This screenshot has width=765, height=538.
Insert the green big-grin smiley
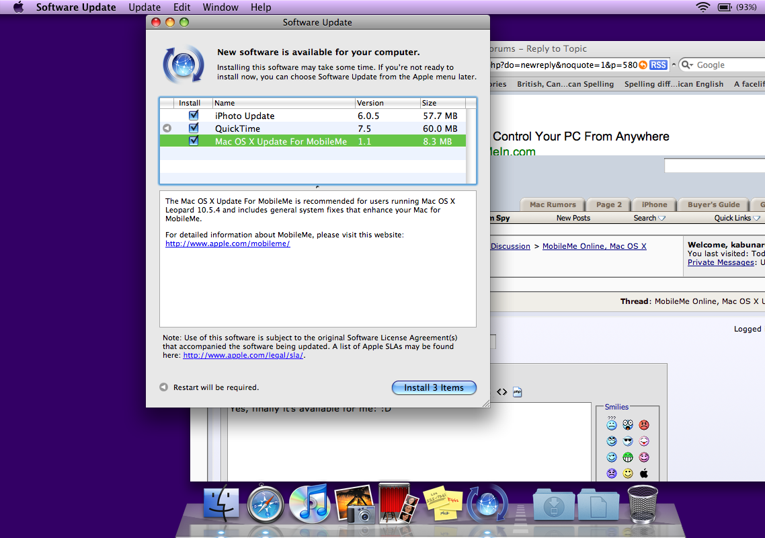point(628,457)
